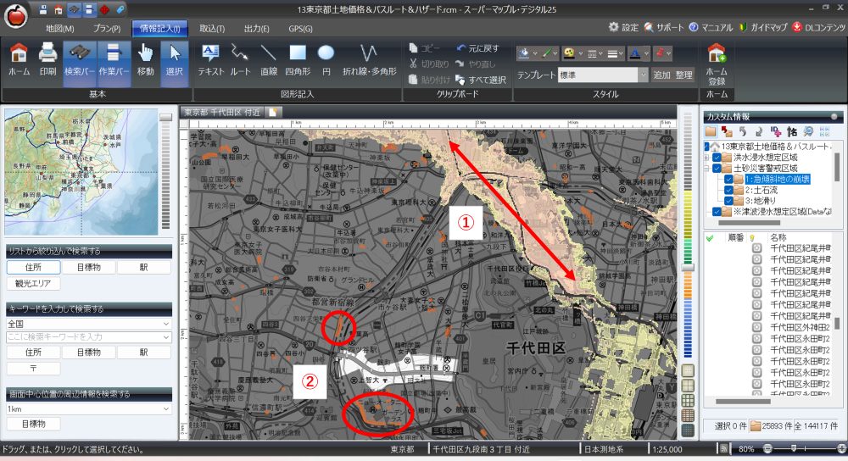The width and height of the screenshot is (848, 461).
Task: Expand the 洪水浸水想定区域 tree node
Action: (x=706, y=158)
